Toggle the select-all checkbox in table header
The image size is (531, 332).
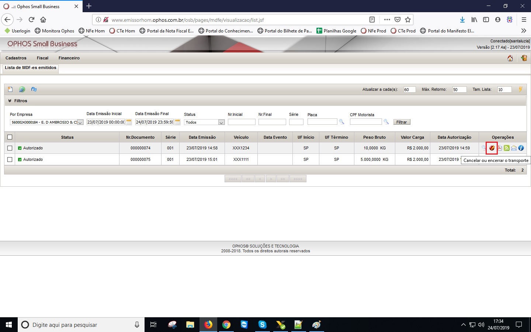10,137
